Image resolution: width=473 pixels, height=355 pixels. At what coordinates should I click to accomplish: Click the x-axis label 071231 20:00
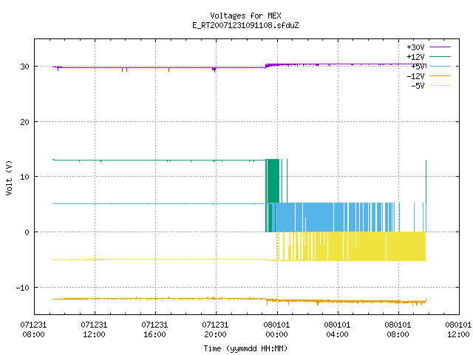coord(215,330)
